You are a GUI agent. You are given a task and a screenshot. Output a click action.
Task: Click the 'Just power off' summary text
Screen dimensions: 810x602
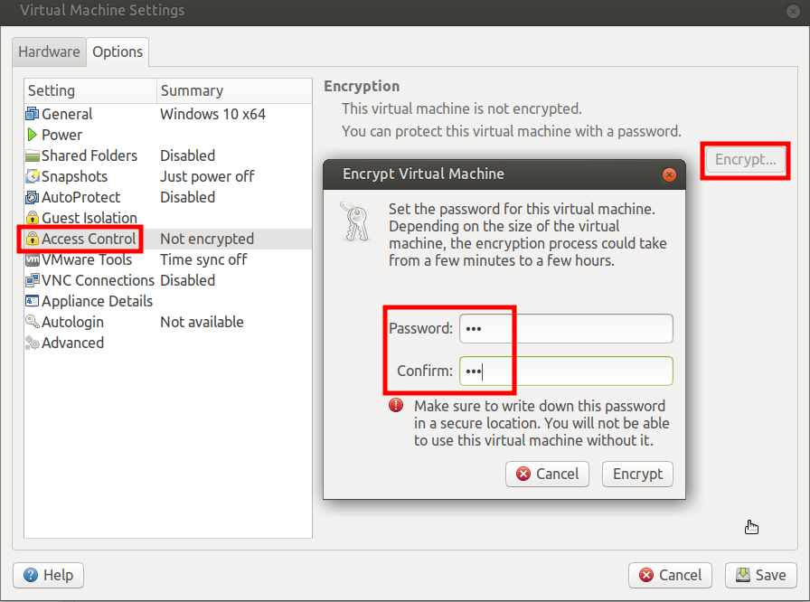pos(207,176)
